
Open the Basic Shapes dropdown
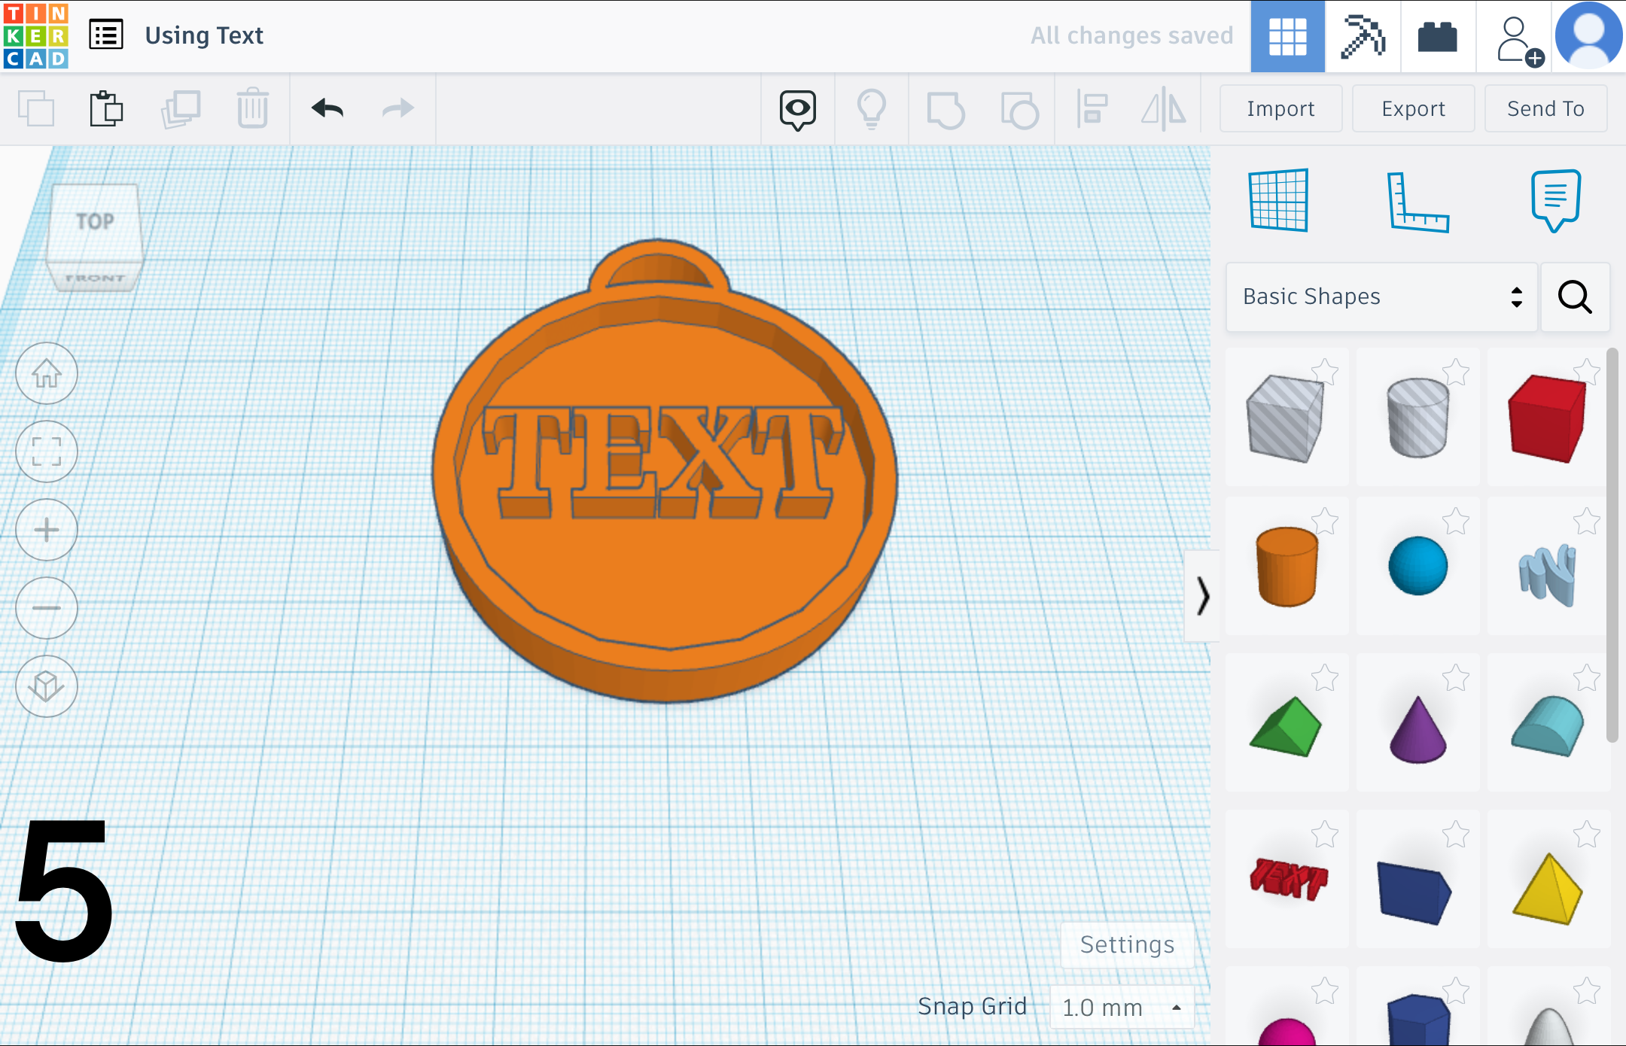[1381, 296]
